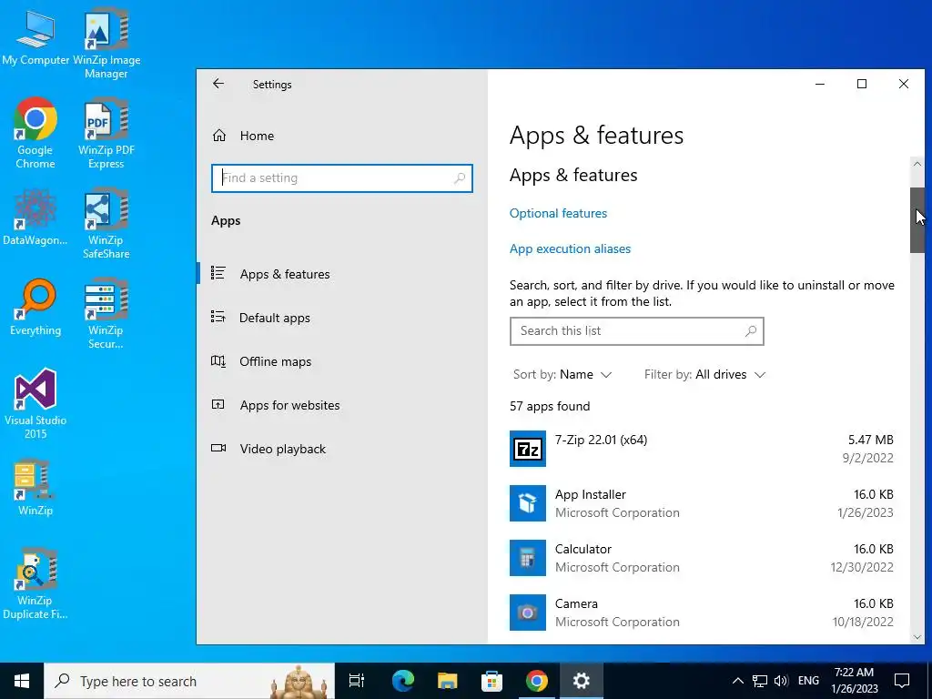This screenshot has height=699, width=932.
Task: Select Visual Studio 2015 desktop icon
Action: [35, 403]
